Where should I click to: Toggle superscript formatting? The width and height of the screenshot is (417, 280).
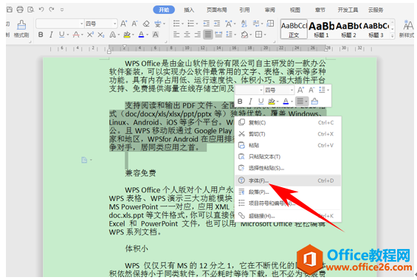90,35
